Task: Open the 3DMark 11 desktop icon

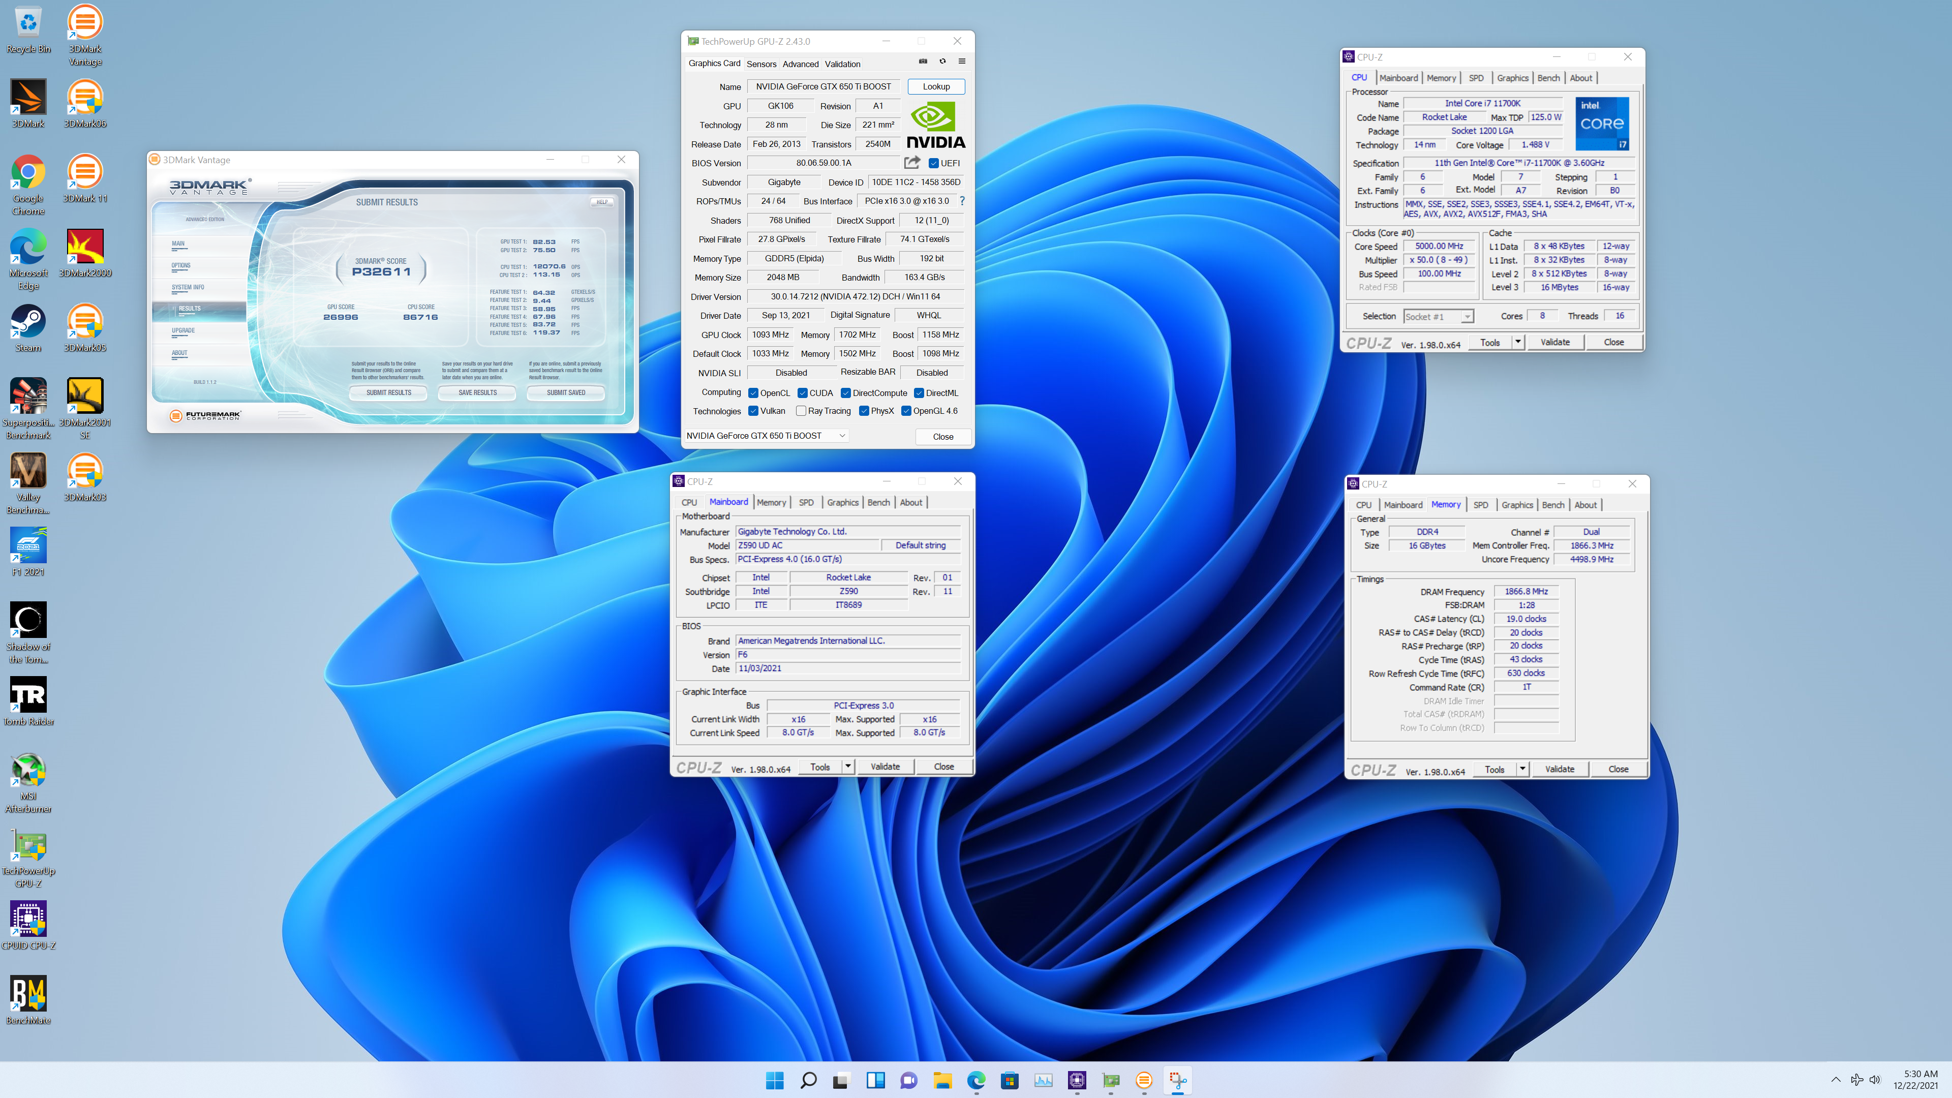Action: coord(85,178)
